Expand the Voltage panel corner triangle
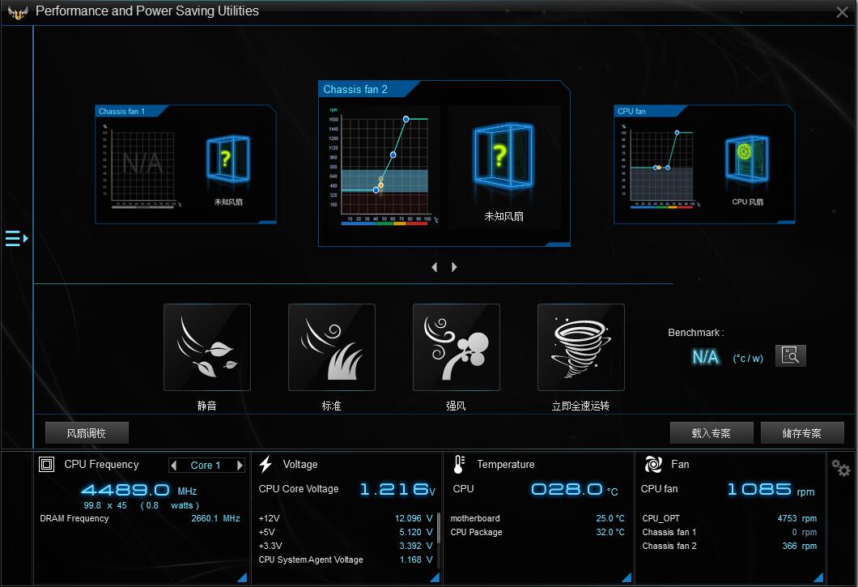The image size is (858, 587). point(435,577)
